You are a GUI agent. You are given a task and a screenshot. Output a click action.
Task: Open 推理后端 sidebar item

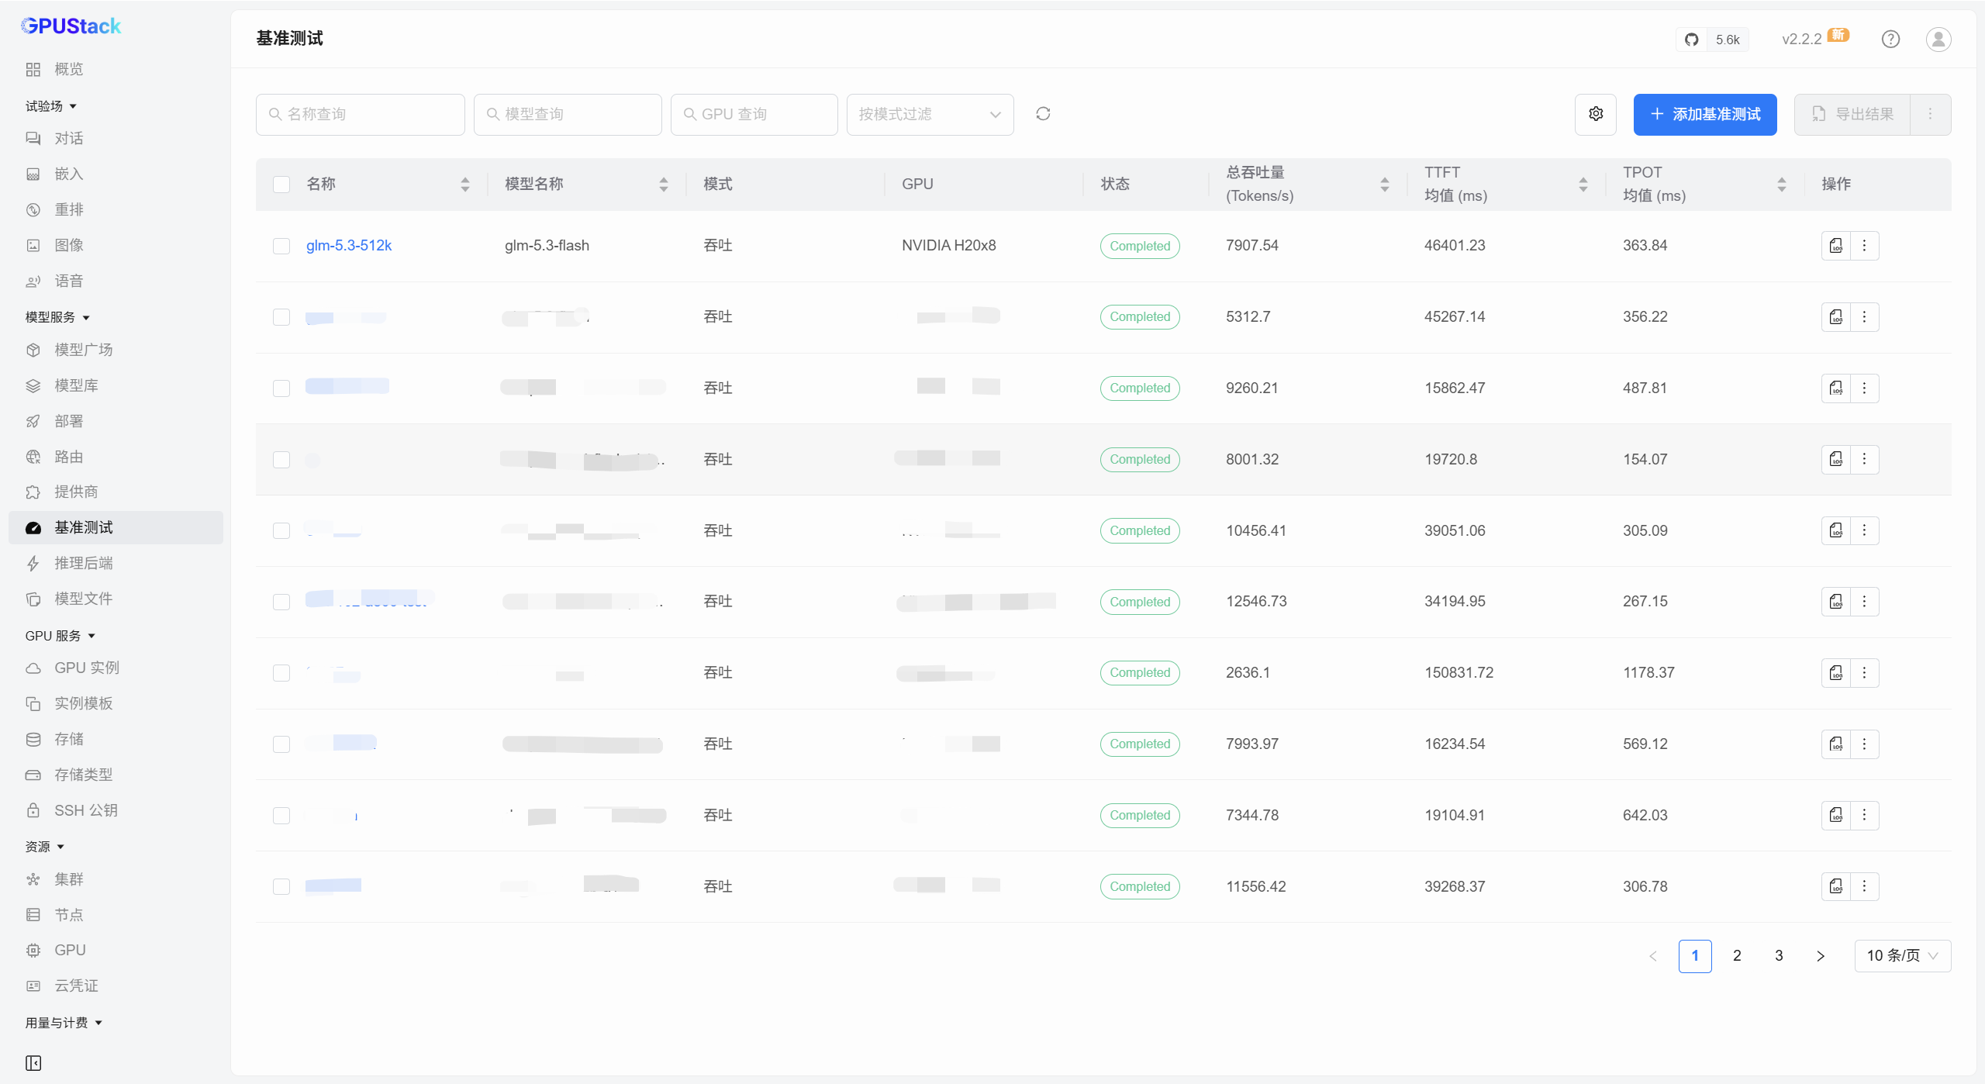pos(116,563)
